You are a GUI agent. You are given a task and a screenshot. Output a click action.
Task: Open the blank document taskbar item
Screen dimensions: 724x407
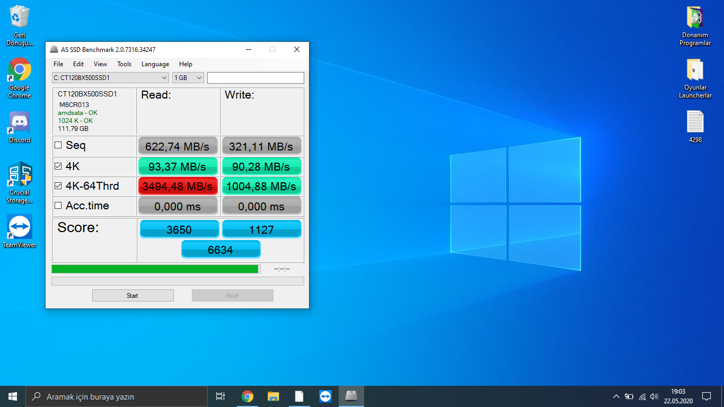299,396
